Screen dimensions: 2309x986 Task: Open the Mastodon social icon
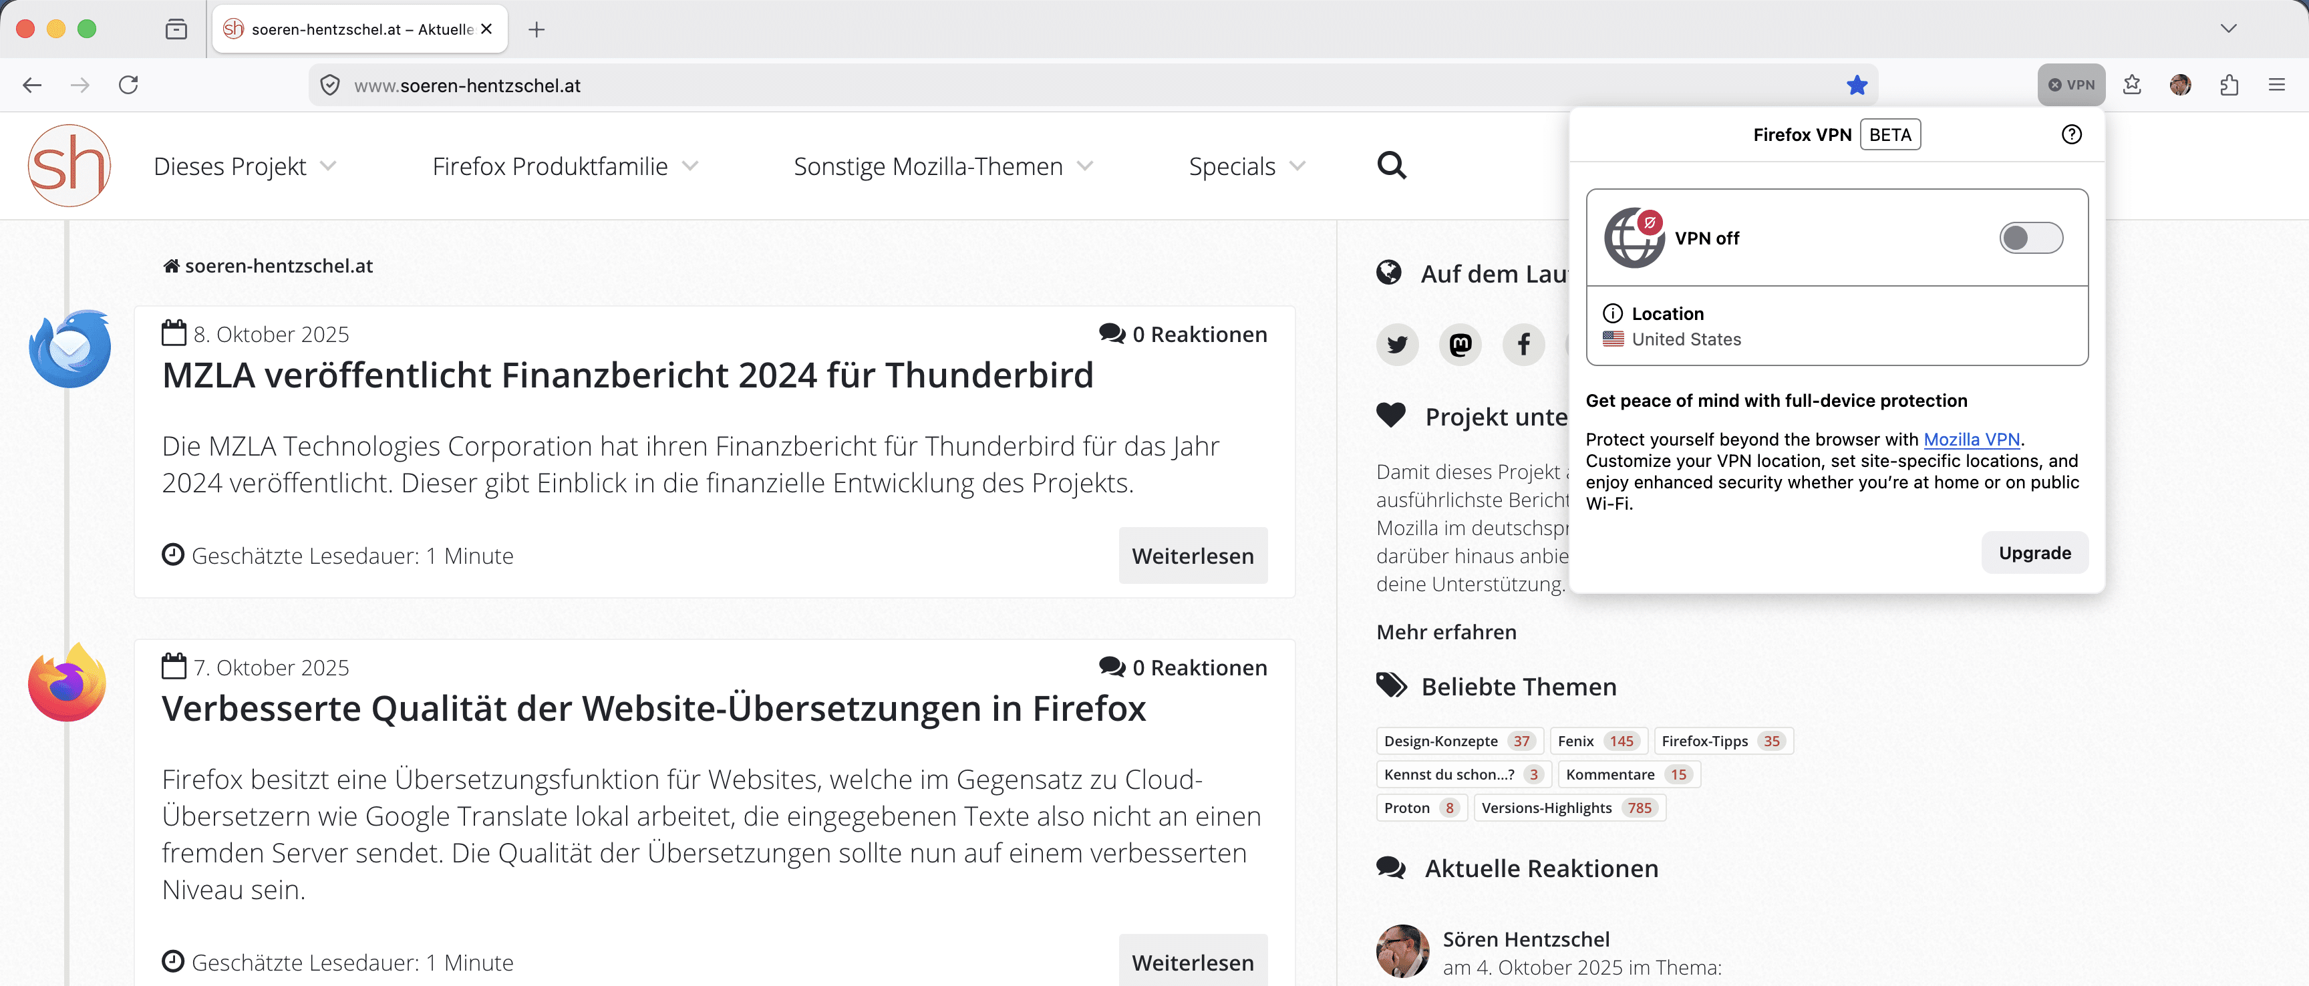point(1460,344)
